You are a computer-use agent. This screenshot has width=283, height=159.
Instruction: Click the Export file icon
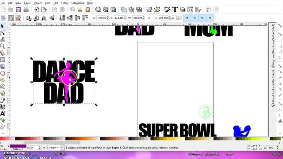44,10
